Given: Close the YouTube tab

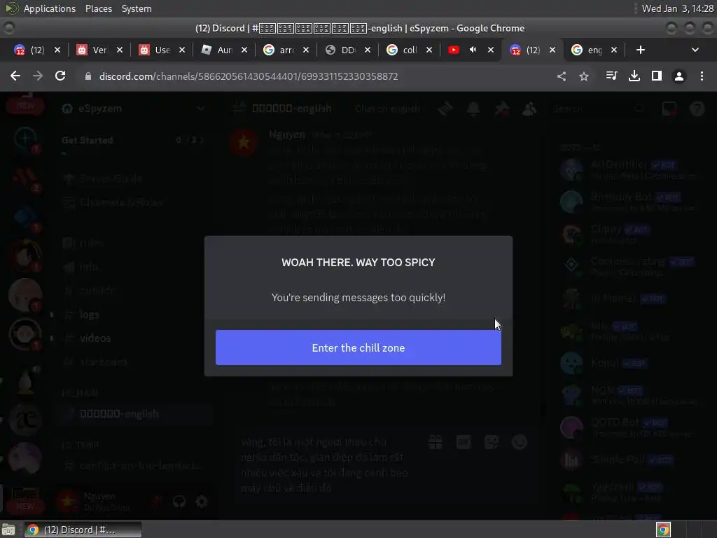Looking at the screenshot, I should point(491,50).
